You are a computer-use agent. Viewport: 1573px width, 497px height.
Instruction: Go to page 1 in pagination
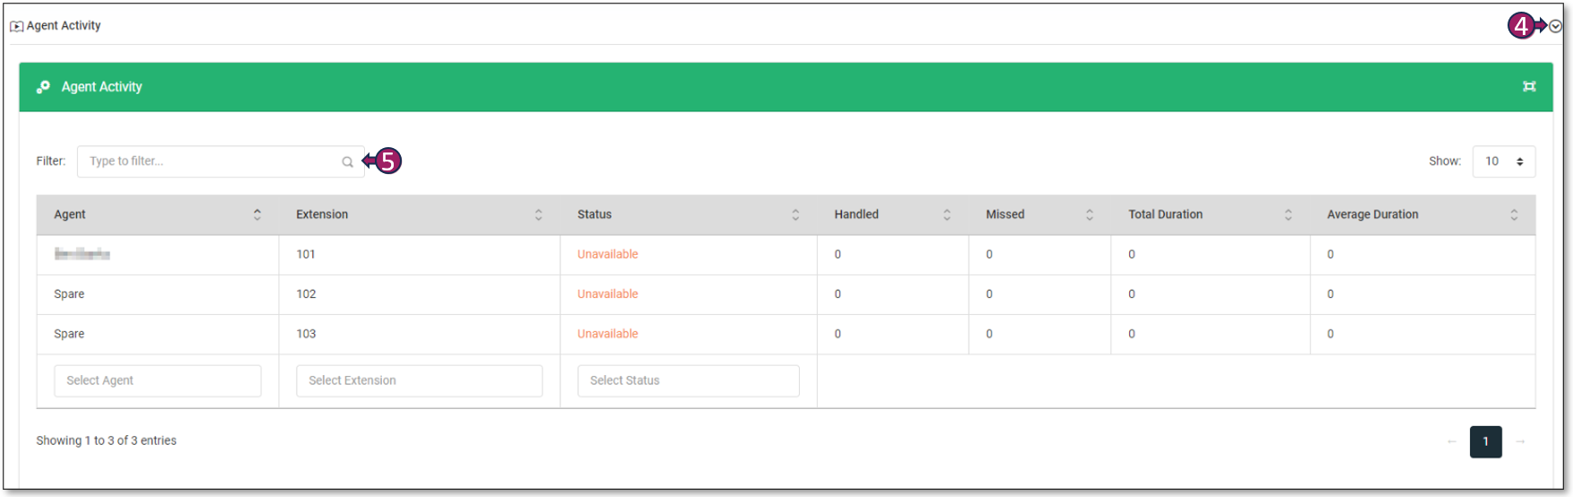[x=1485, y=441]
